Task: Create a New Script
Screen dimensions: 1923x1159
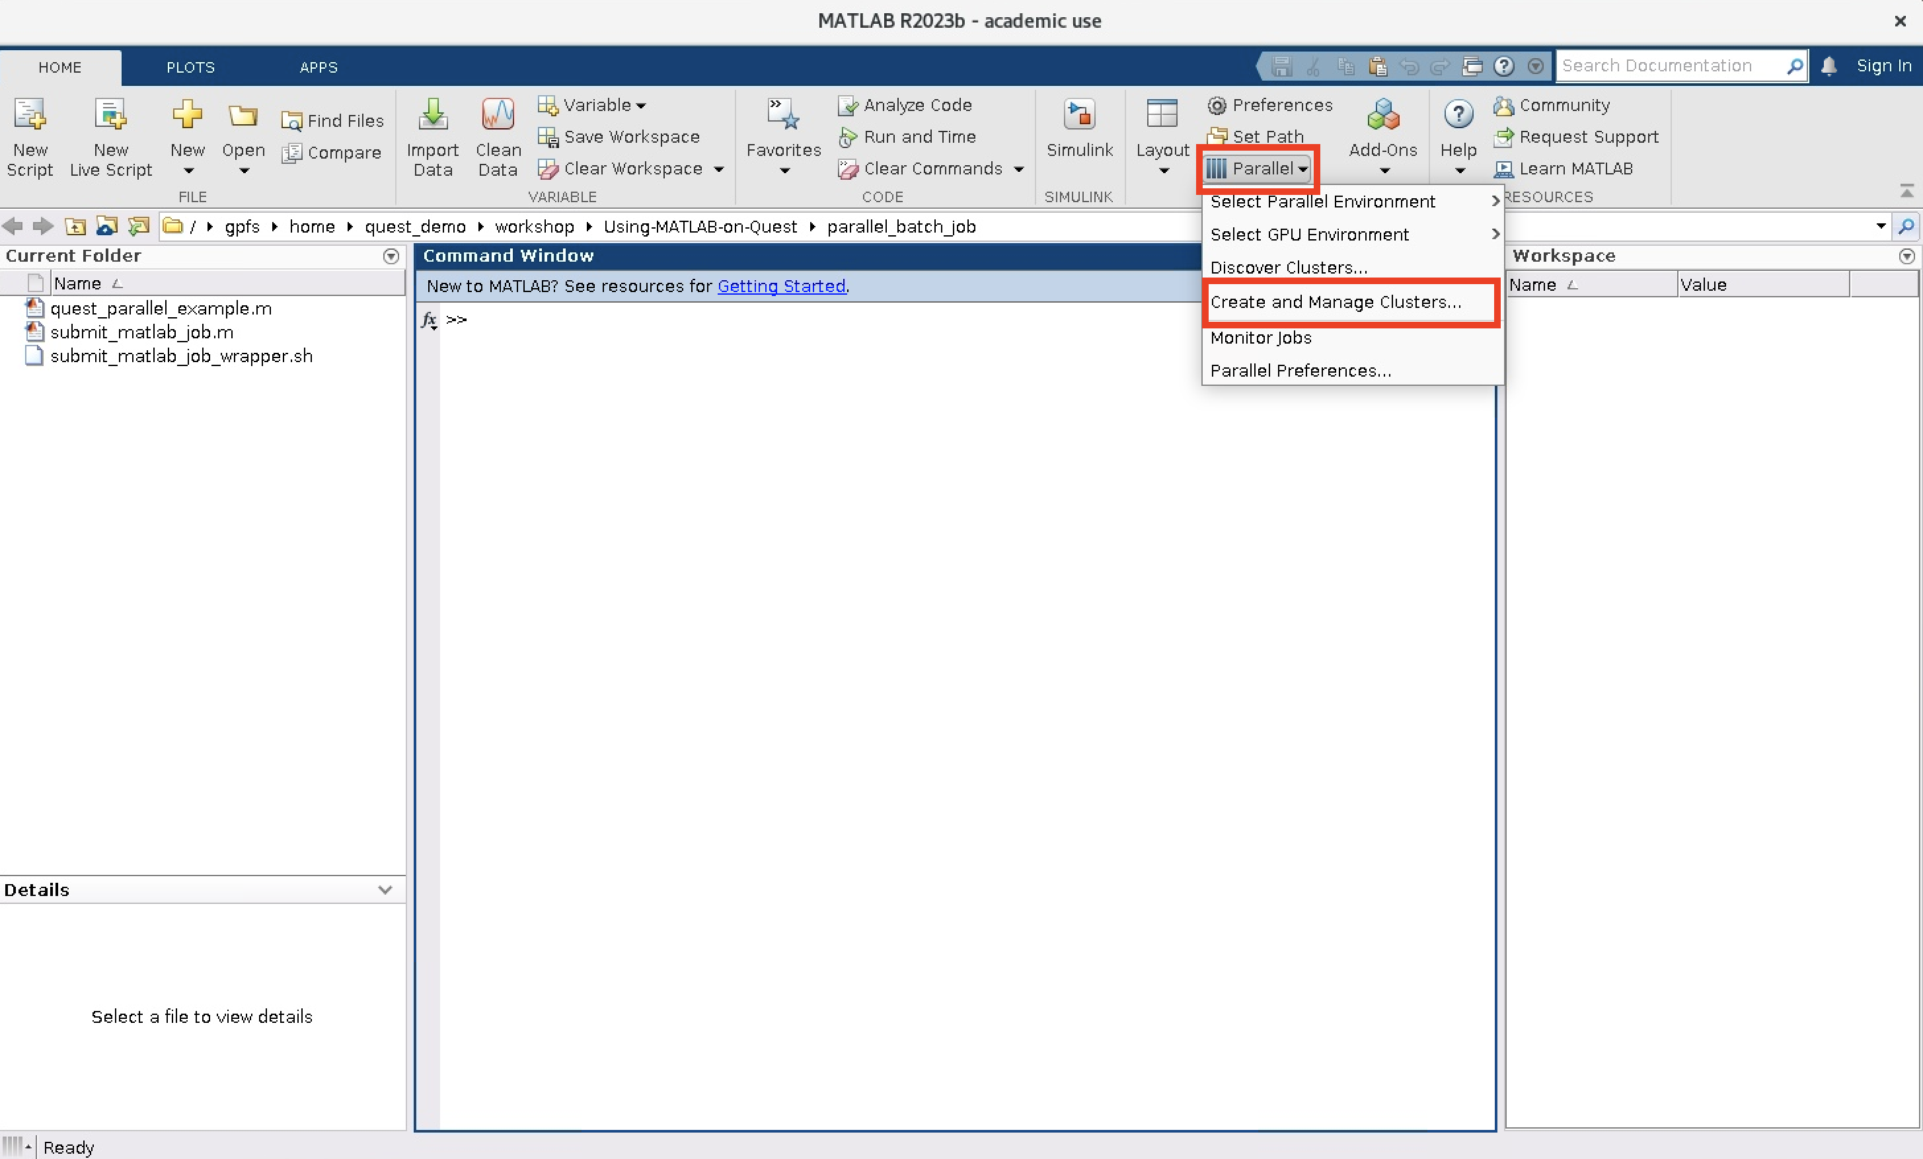Action: (29, 137)
